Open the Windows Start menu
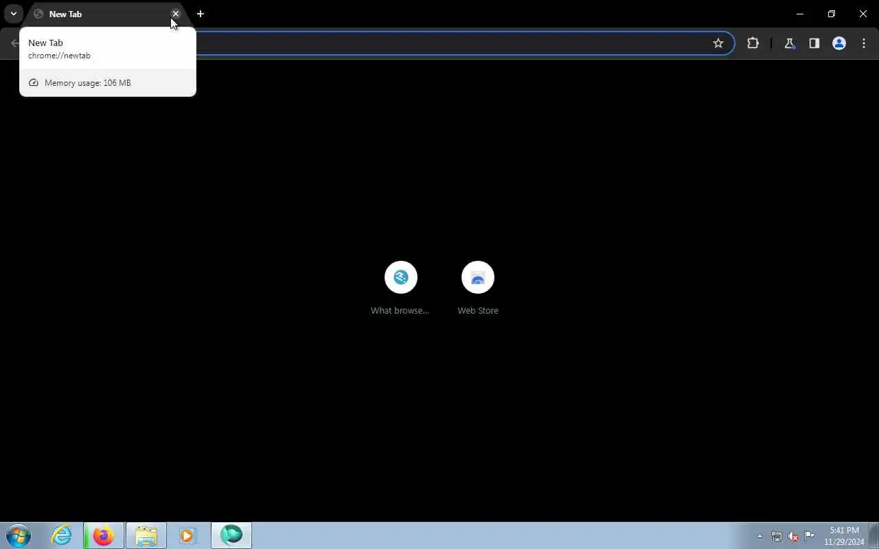The width and height of the screenshot is (879, 549). coord(19,535)
